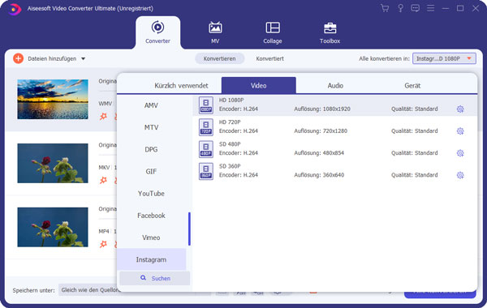
Task: Choose GIF format in list
Action: tap(151, 172)
